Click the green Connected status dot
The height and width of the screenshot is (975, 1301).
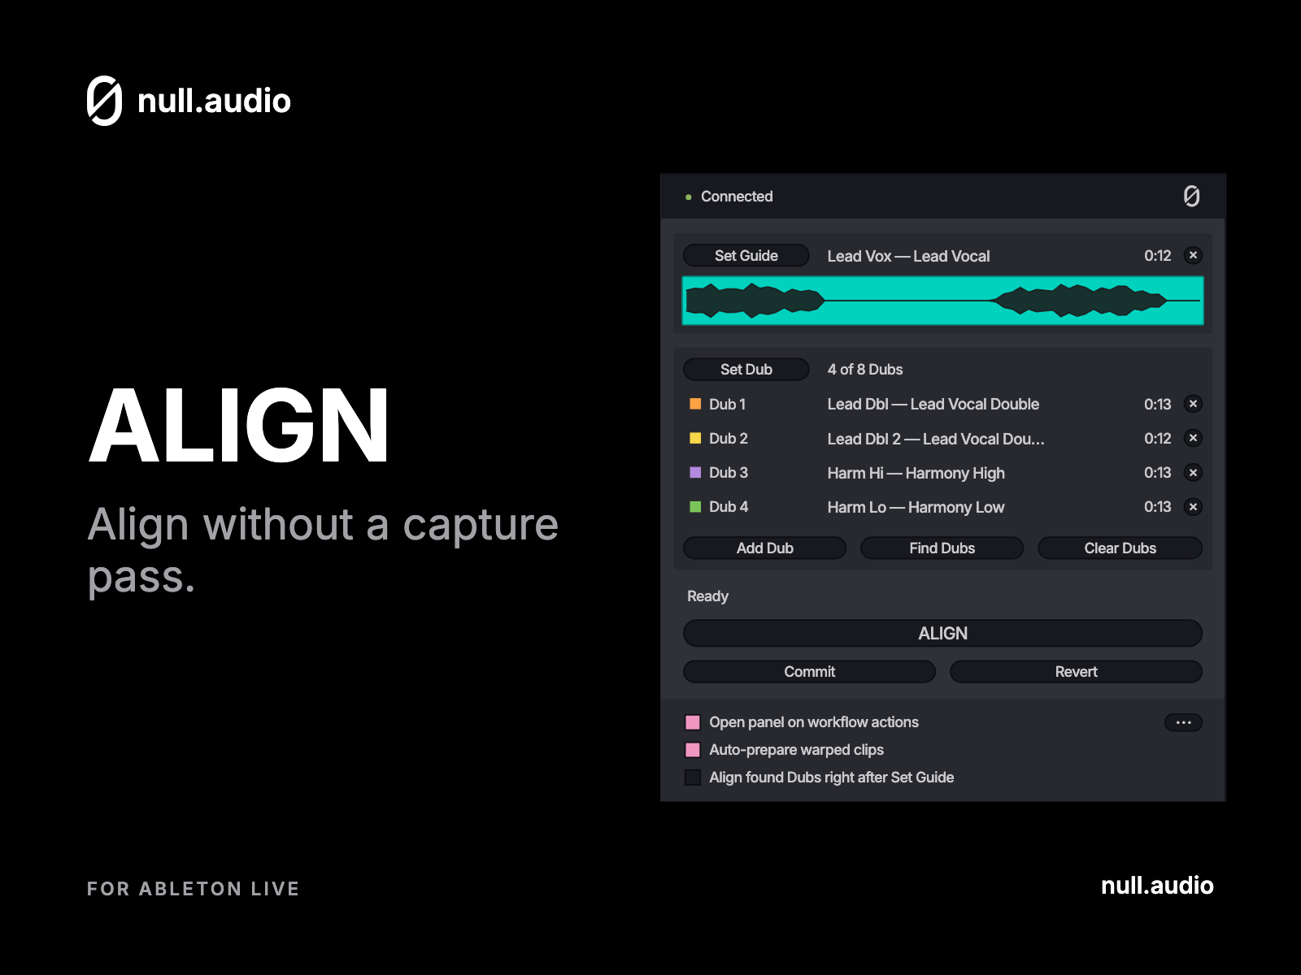click(688, 197)
